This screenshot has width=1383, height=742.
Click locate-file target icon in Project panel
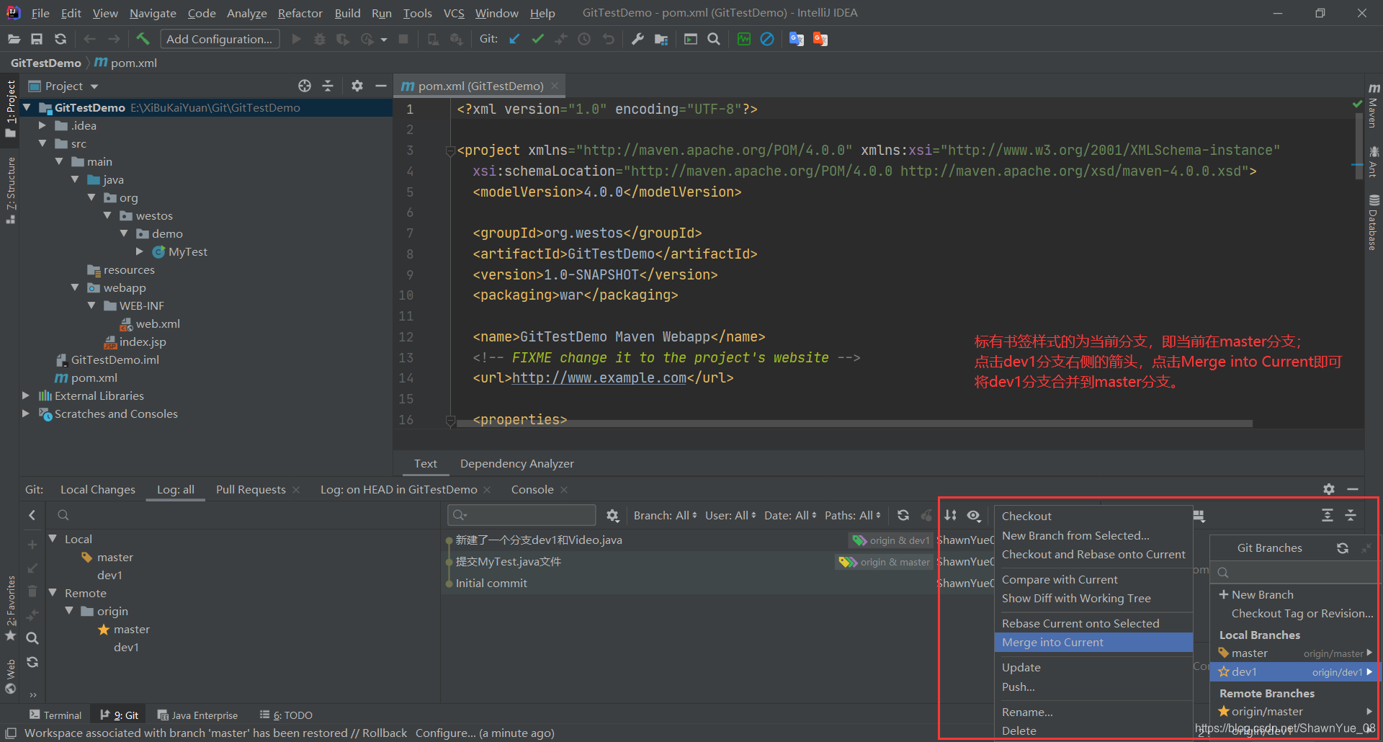click(x=305, y=86)
